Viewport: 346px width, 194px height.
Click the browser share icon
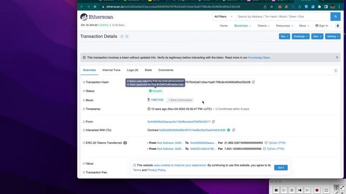coord(265,7)
